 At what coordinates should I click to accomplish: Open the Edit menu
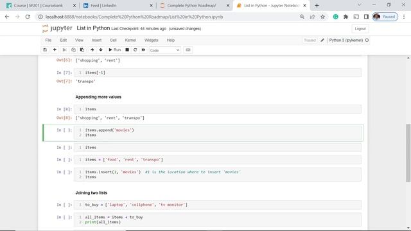pyautogui.click(x=63, y=40)
